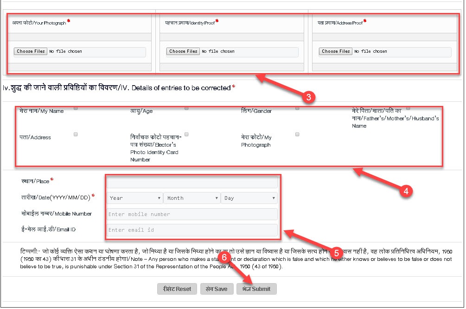The width and height of the screenshot is (466, 309).
Task: Tick the Address correction checkbox
Action: (x=76, y=134)
